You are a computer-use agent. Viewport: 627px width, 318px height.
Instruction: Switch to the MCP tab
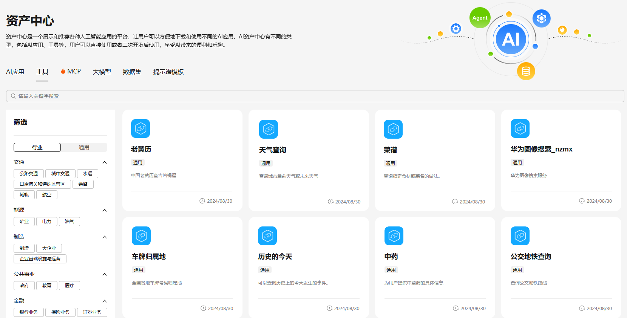[71, 72]
